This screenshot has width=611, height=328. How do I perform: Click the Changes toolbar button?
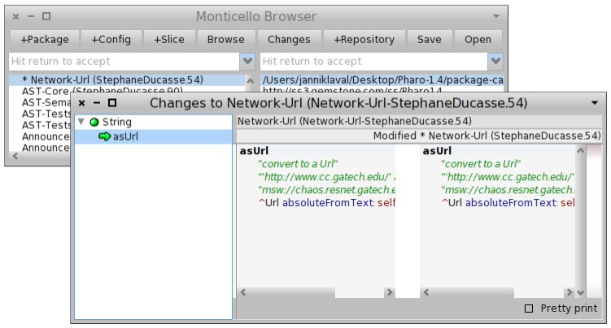[x=290, y=39]
